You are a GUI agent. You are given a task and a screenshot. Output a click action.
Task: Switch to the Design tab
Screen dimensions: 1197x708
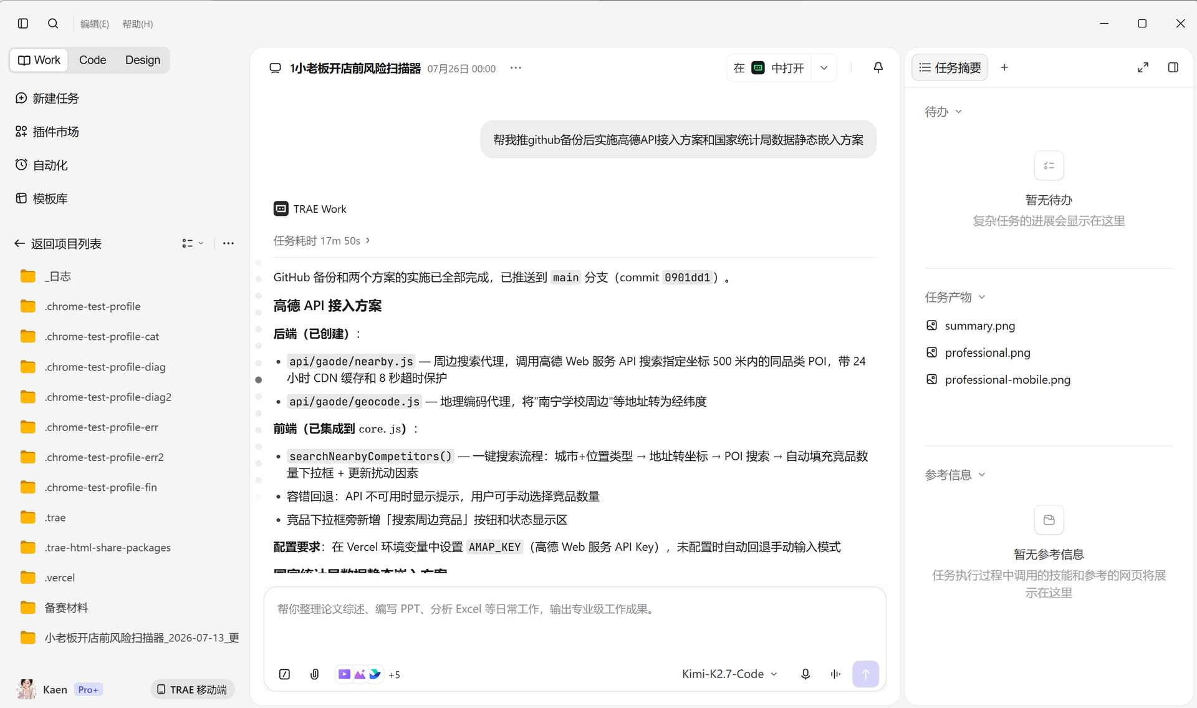[x=143, y=60]
